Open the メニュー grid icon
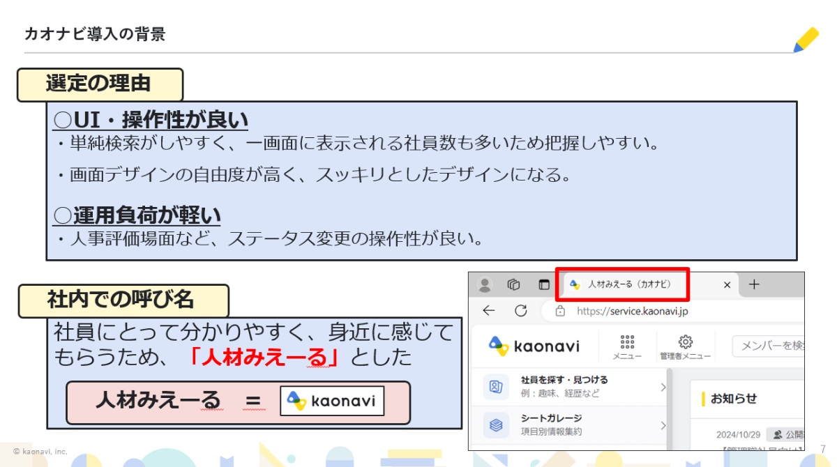 click(x=627, y=342)
